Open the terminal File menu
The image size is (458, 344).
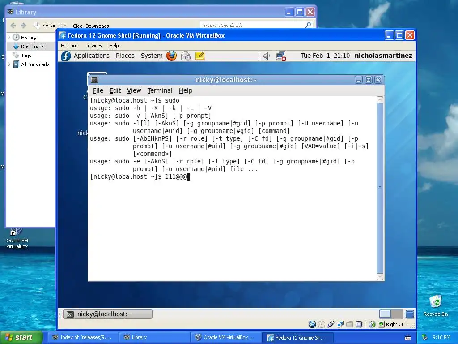(x=98, y=90)
